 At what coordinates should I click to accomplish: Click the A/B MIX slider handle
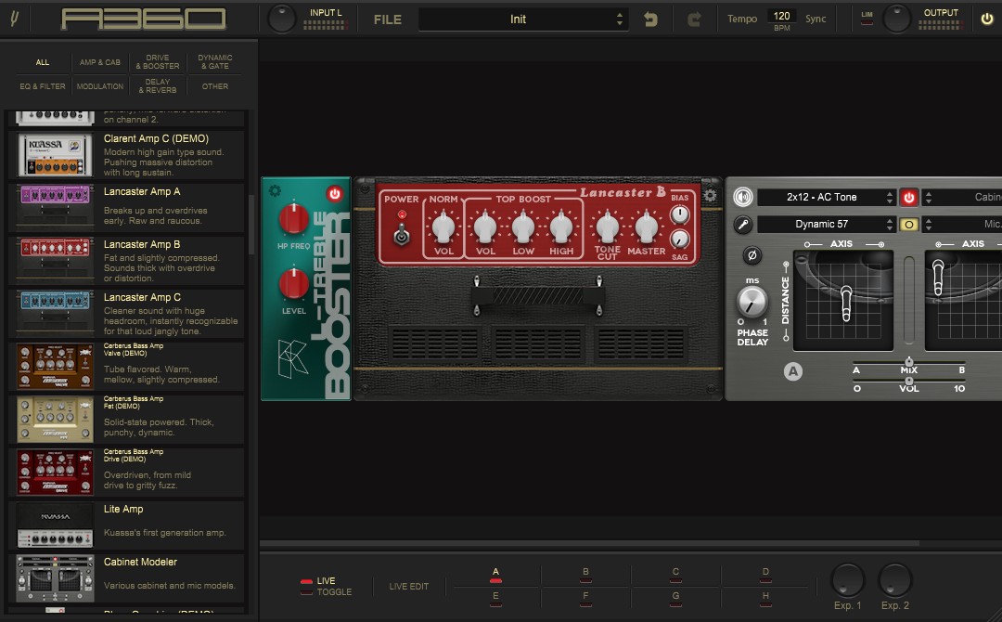click(908, 362)
